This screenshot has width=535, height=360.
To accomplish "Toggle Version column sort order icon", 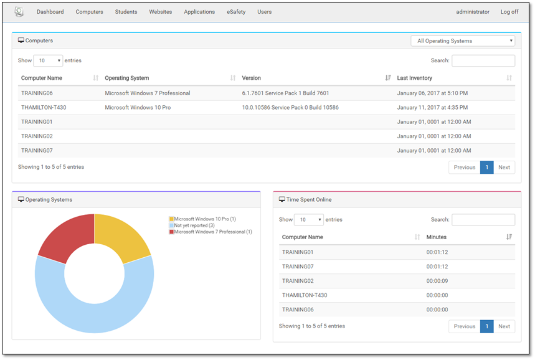I will click(388, 78).
